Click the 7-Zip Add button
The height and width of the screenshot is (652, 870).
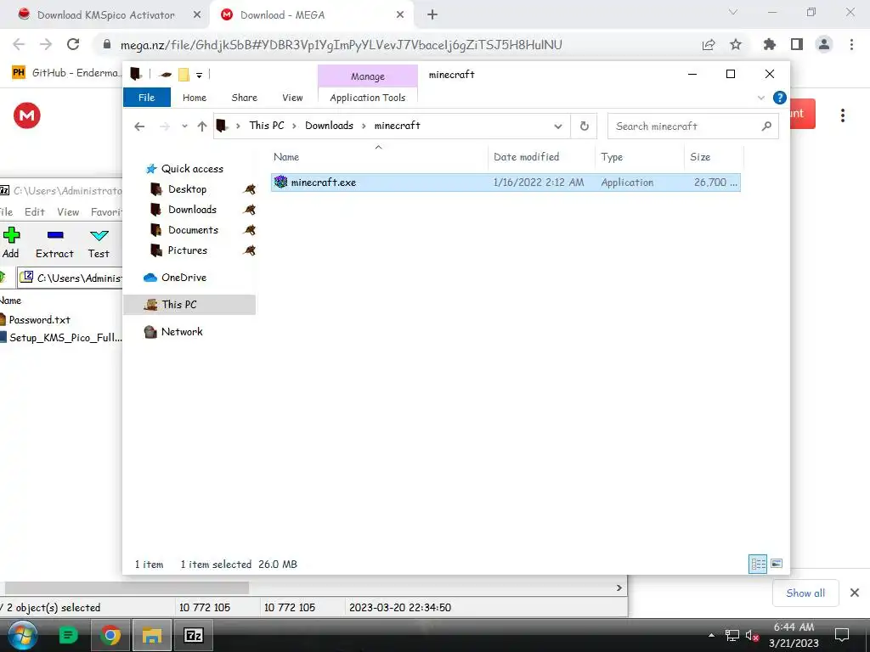(11, 242)
